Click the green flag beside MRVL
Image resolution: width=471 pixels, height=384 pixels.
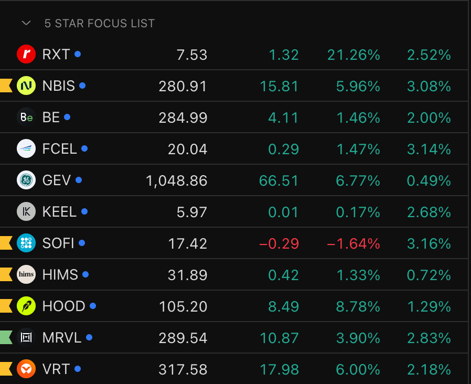[6, 337]
